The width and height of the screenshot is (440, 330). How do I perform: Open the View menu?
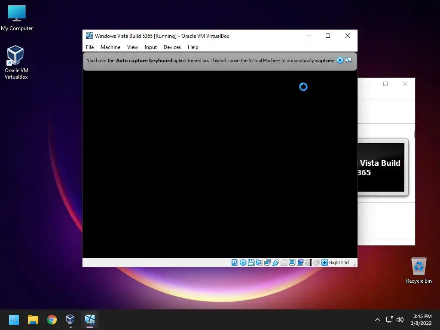click(x=132, y=47)
